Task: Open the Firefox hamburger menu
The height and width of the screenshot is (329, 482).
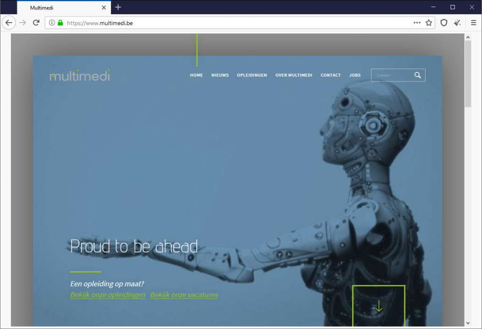Action: (474, 23)
